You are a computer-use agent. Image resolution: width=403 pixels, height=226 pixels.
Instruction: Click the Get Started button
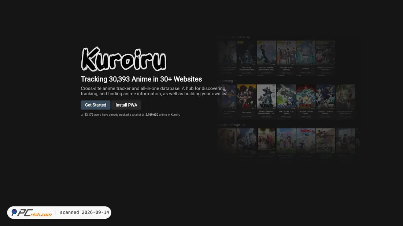[x=95, y=105]
